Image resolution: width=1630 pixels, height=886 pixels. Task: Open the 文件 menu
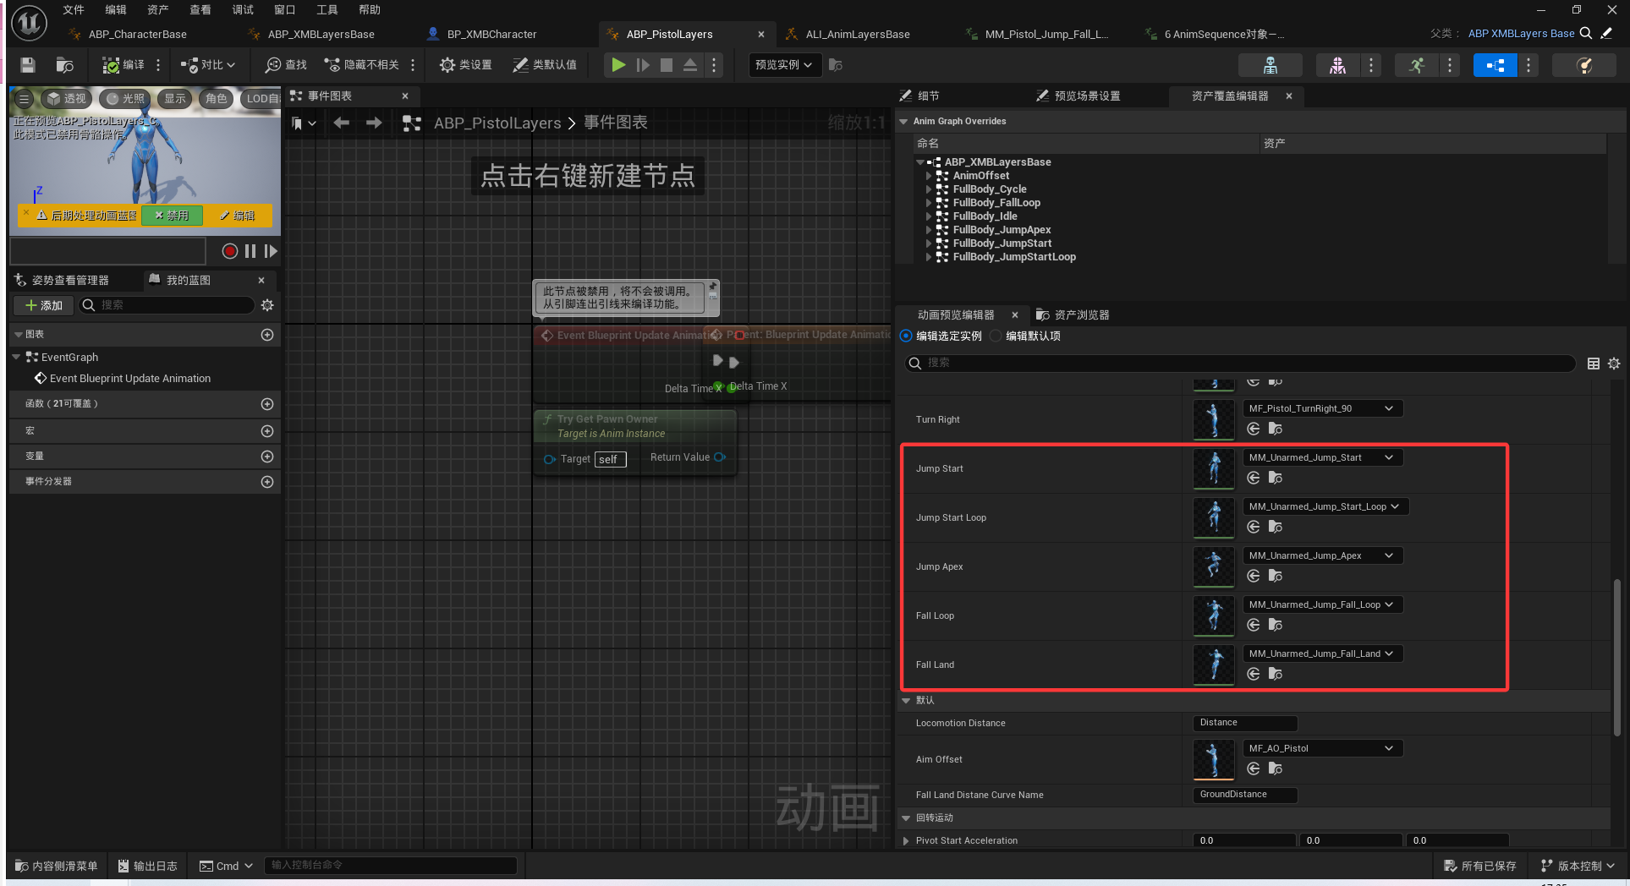74,10
